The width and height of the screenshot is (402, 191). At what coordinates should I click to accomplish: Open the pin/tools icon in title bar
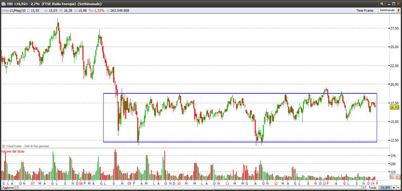(382, 4)
